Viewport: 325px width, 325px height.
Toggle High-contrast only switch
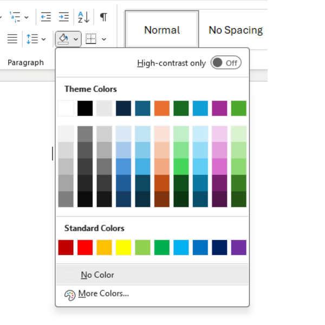226,63
